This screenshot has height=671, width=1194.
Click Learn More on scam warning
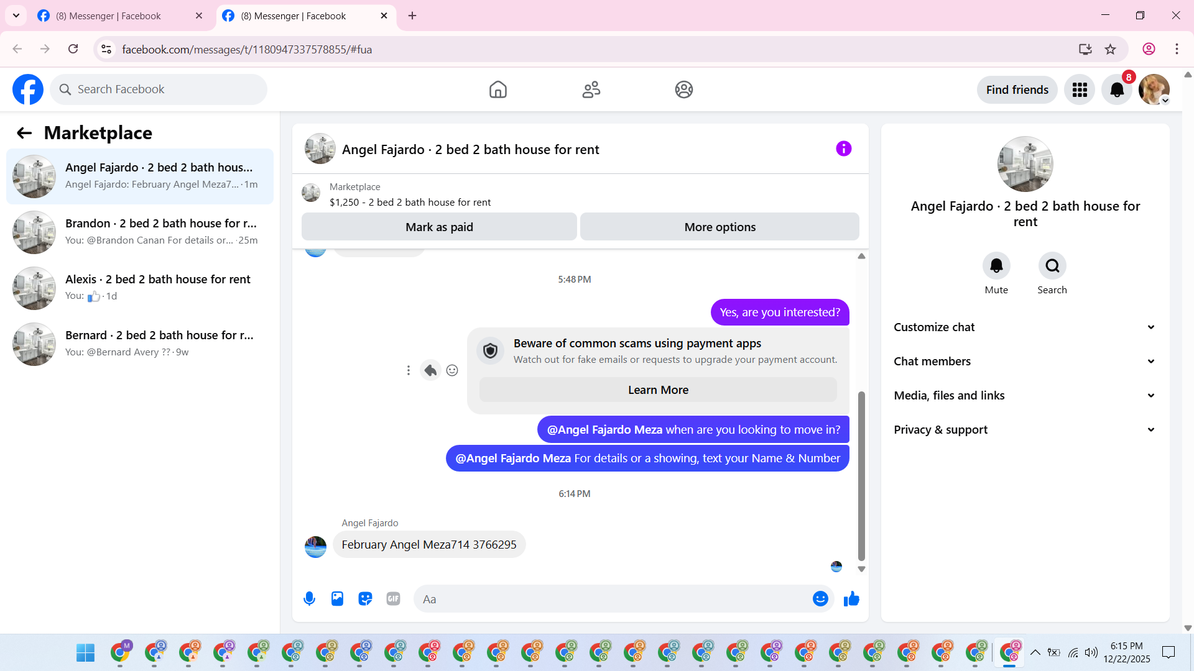coord(658,390)
